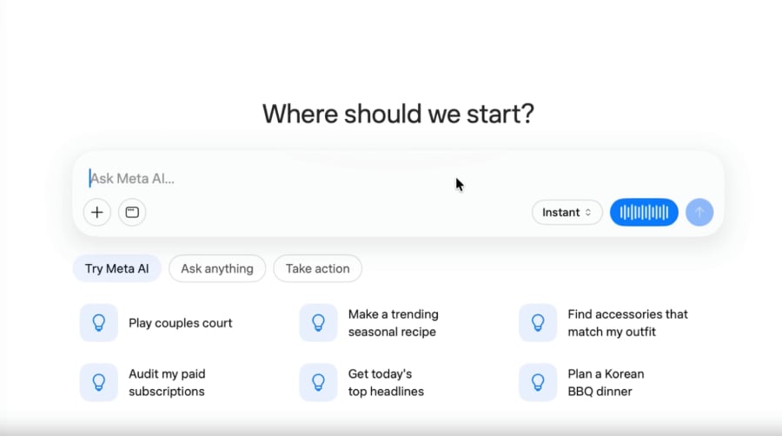Click the Where should we start? heading
Viewport: 782px width, 436px height.
(x=398, y=114)
